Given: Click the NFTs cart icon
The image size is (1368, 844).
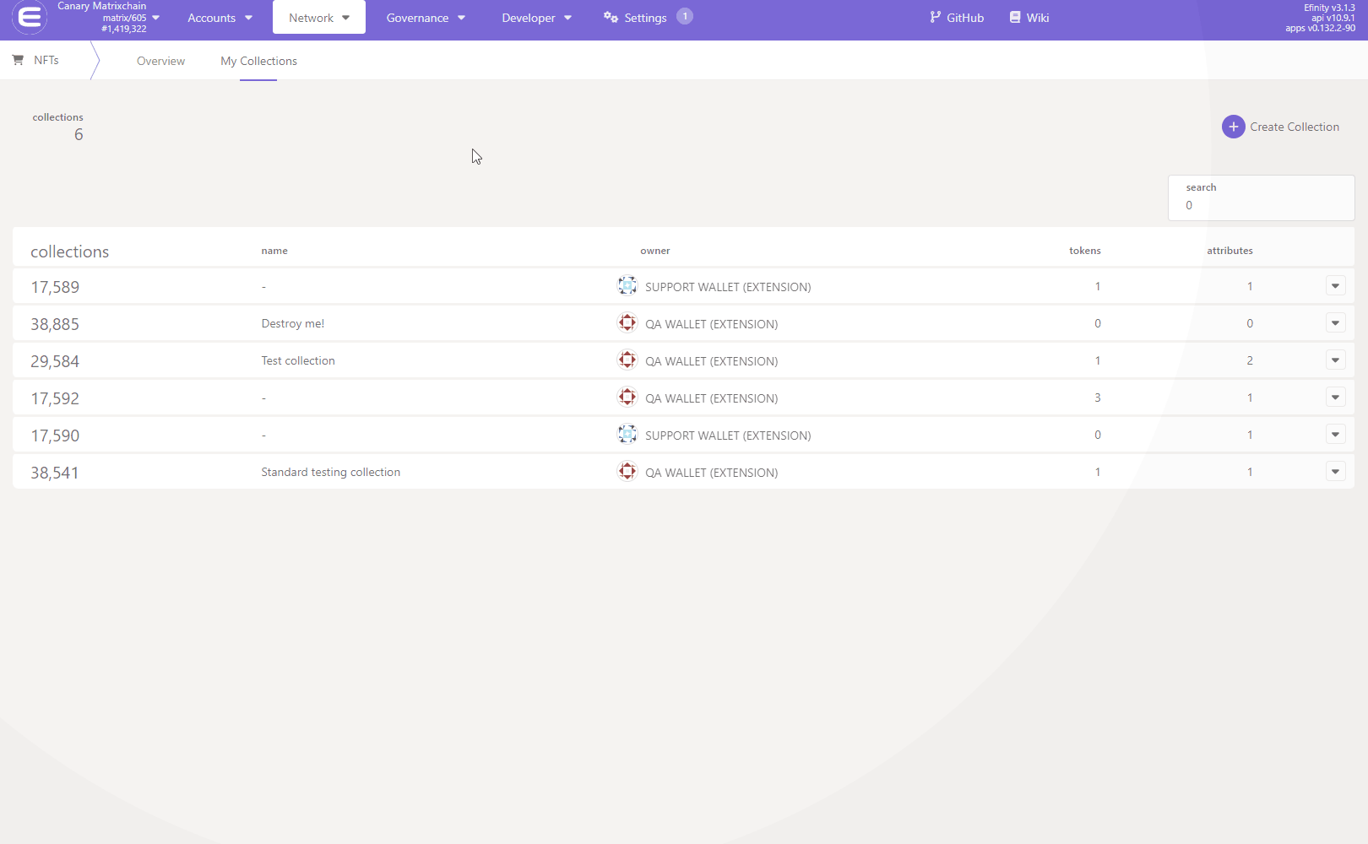Looking at the screenshot, I should tap(18, 60).
